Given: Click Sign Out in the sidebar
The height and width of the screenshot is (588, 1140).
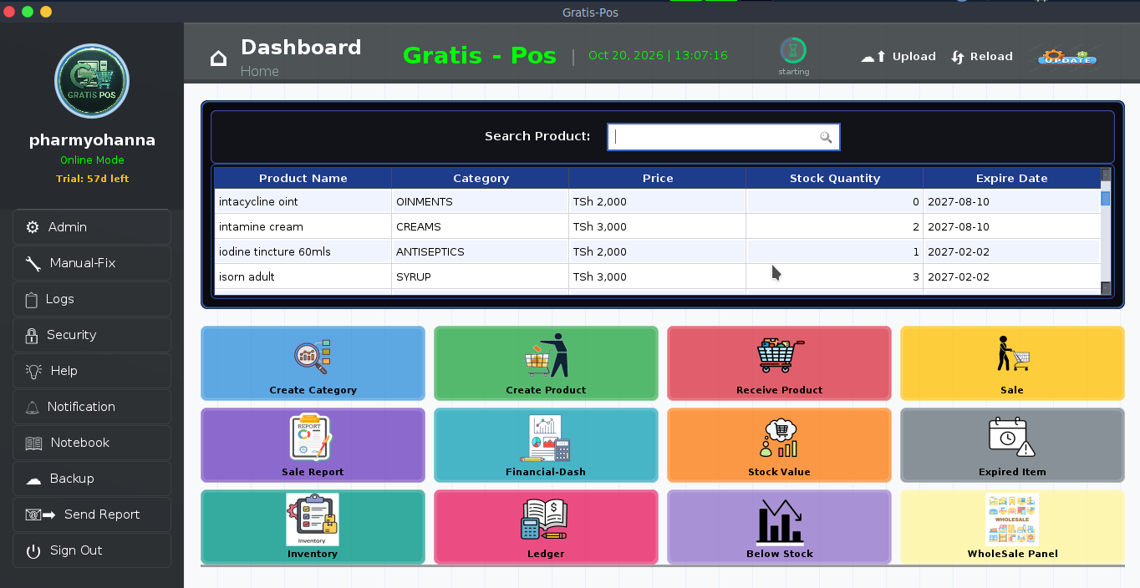Looking at the screenshot, I should tap(92, 550).
